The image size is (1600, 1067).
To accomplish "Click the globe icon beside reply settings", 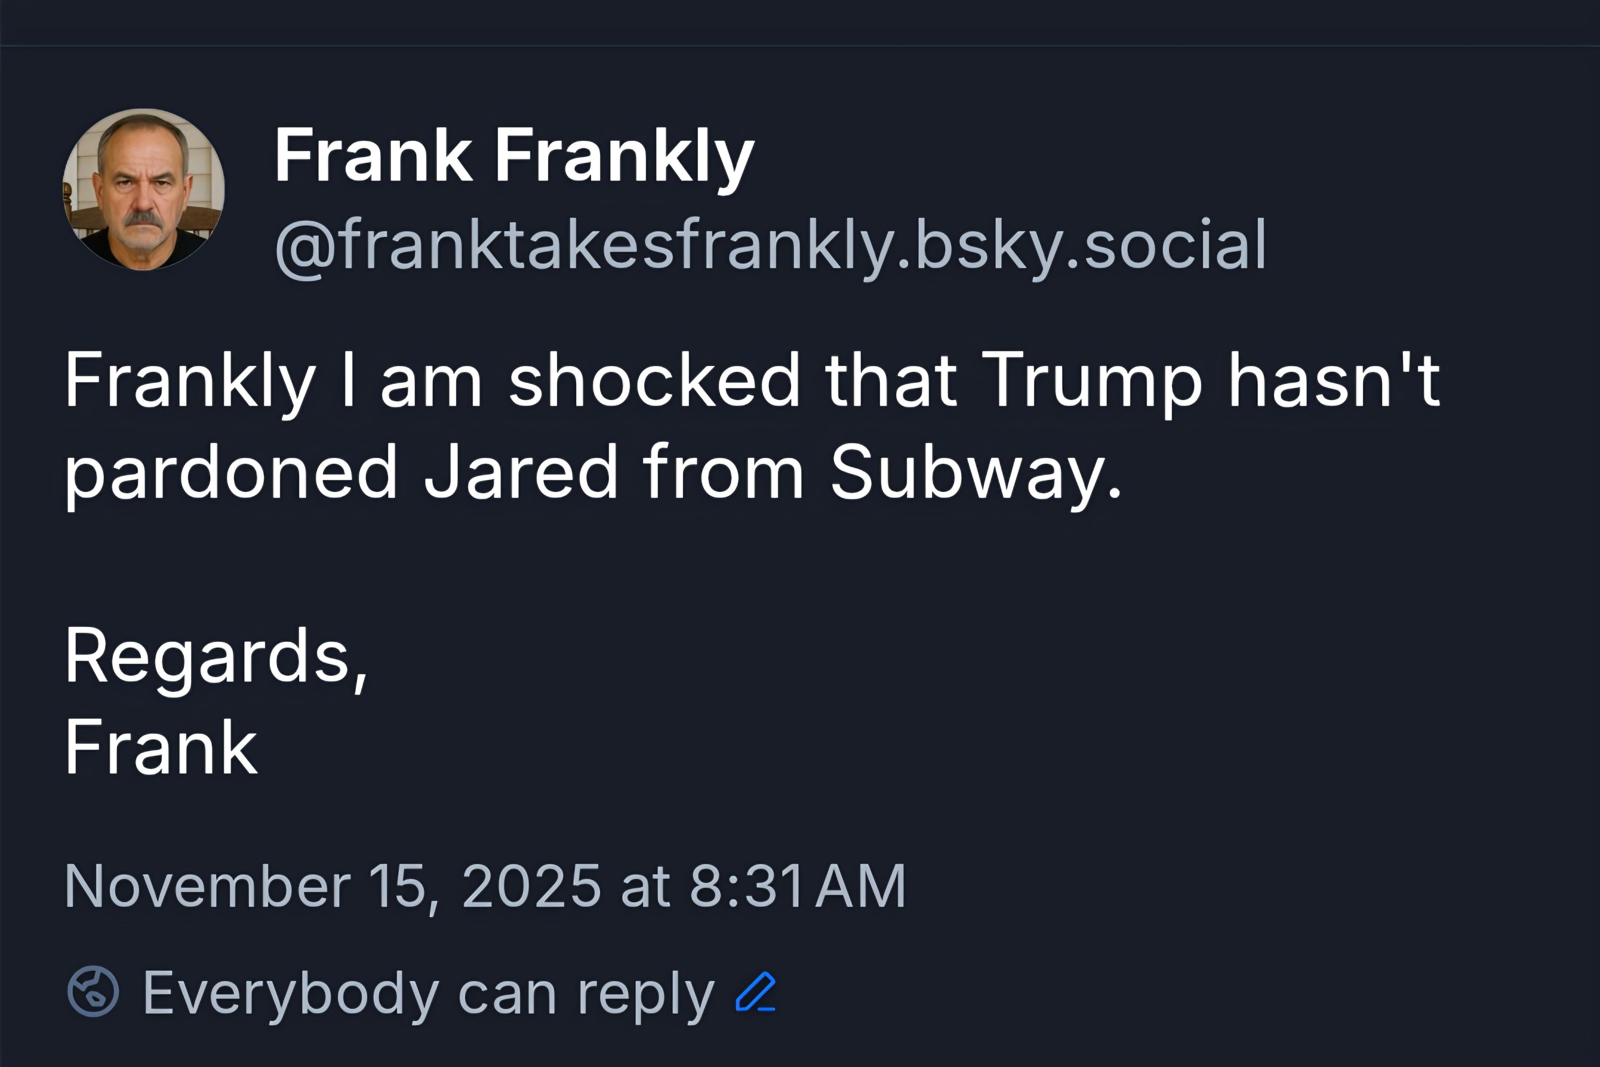I will point(93,991).
